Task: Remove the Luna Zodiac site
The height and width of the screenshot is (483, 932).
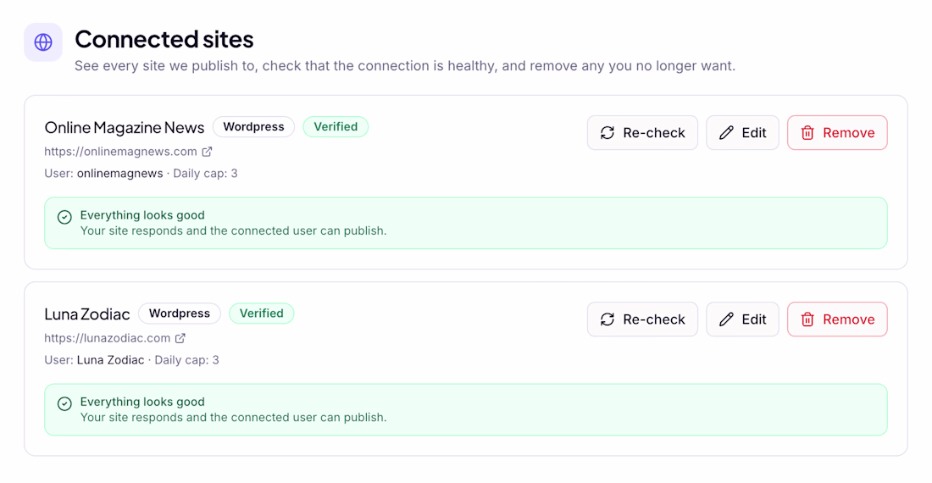Action: pos(837,319)
